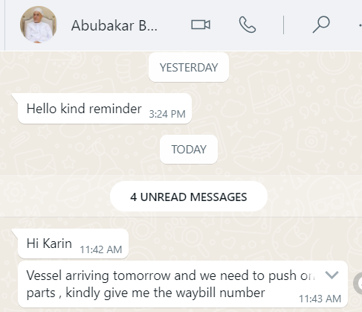Click 'kindly give me the waybill number' line

coord(165,293)
